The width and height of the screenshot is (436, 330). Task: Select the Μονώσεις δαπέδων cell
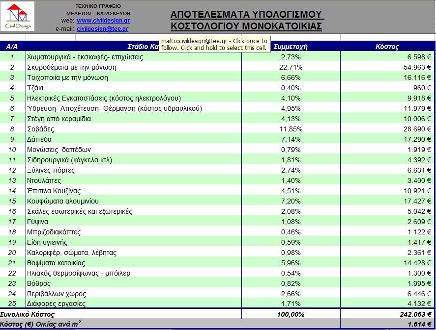pos(134,150)
